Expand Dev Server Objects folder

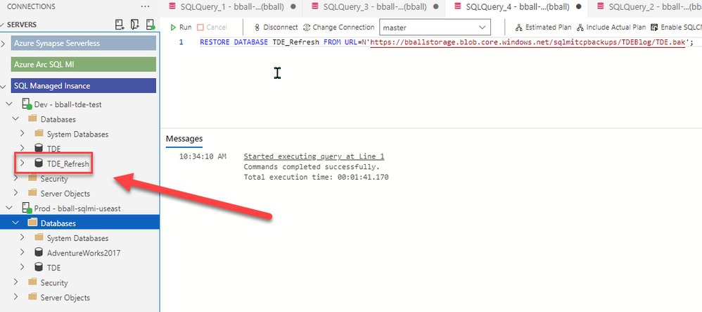pos(16,193)
